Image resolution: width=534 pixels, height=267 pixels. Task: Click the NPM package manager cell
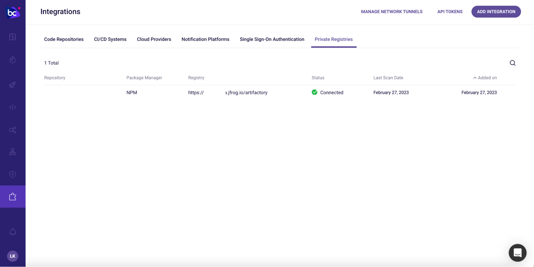[132, 92]
